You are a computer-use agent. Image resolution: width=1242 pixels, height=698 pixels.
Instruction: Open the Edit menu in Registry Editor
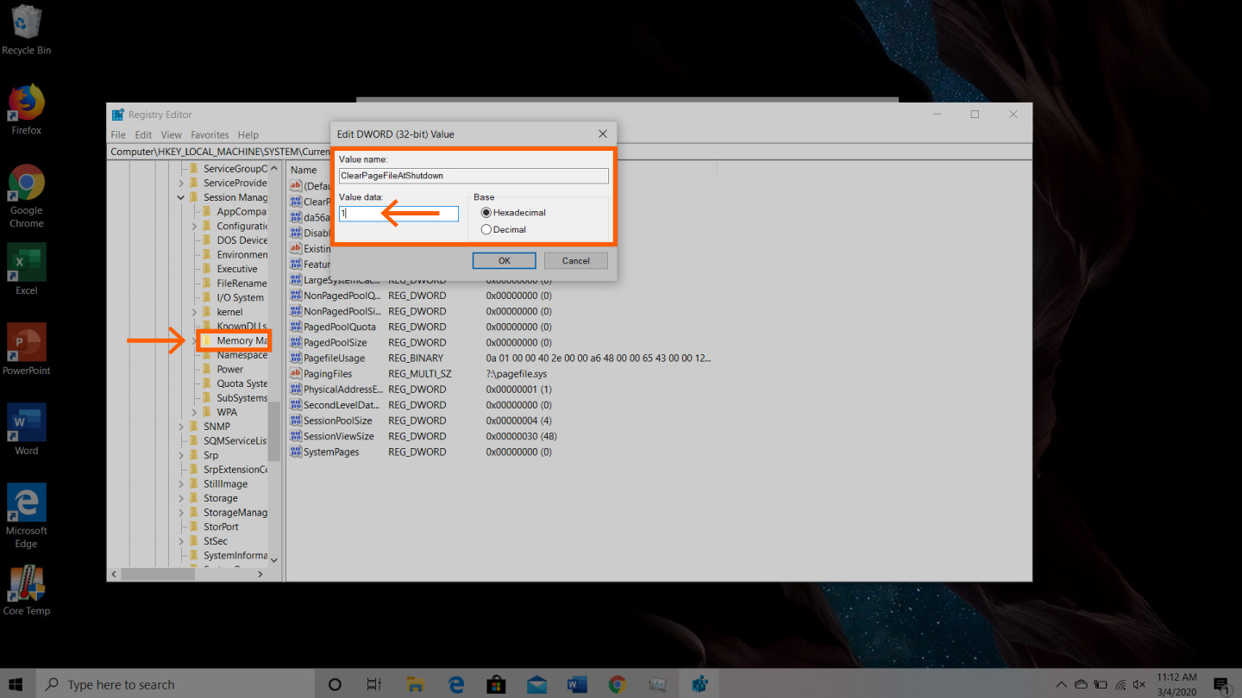pos(143,135)
